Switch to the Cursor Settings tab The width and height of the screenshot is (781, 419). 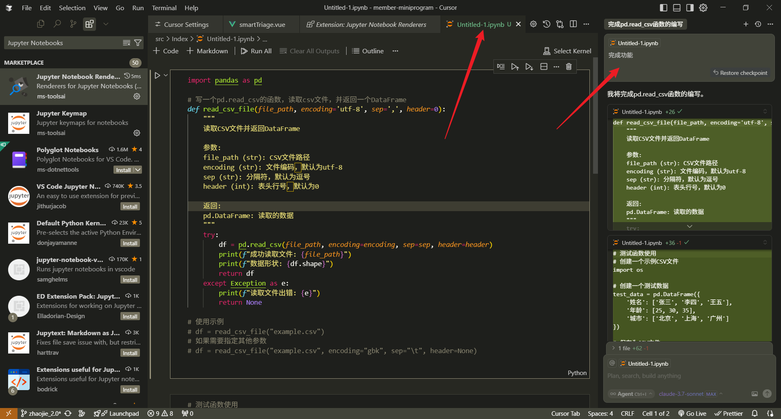click(185, 24)
